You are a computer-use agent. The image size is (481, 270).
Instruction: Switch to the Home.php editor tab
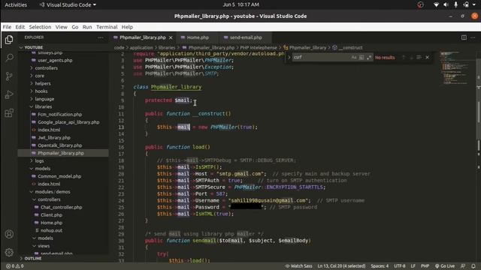coord(198,37)
